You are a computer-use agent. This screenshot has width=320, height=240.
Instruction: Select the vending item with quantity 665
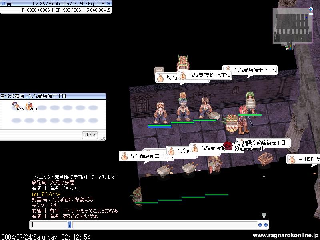(x=16, y=106)
